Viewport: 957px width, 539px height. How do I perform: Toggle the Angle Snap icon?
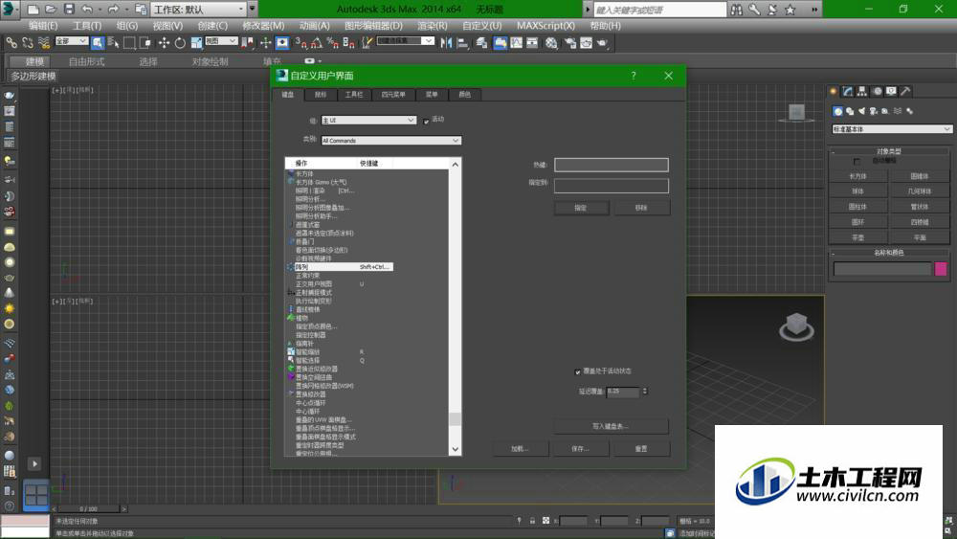(316, 43)
